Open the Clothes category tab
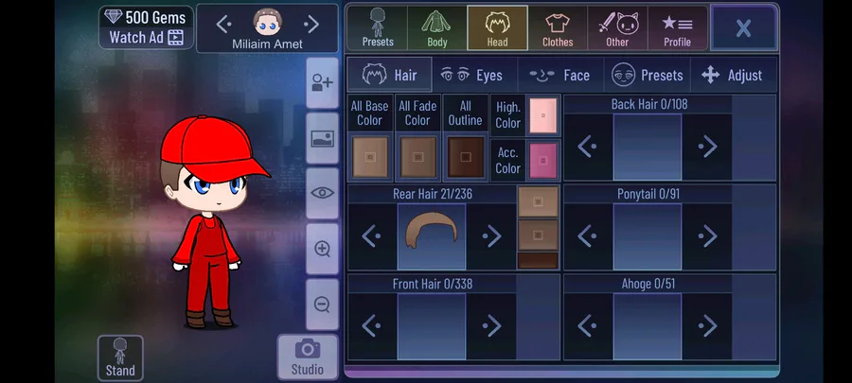 (558, 27)
